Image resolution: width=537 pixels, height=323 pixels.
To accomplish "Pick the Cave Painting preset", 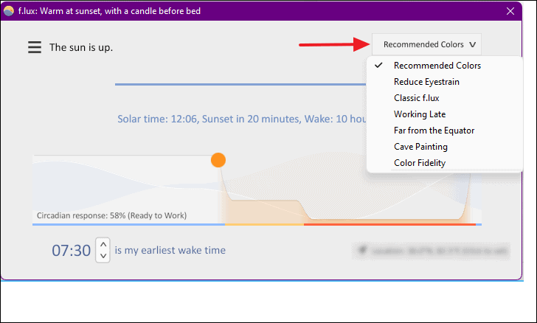I will 445,147.
